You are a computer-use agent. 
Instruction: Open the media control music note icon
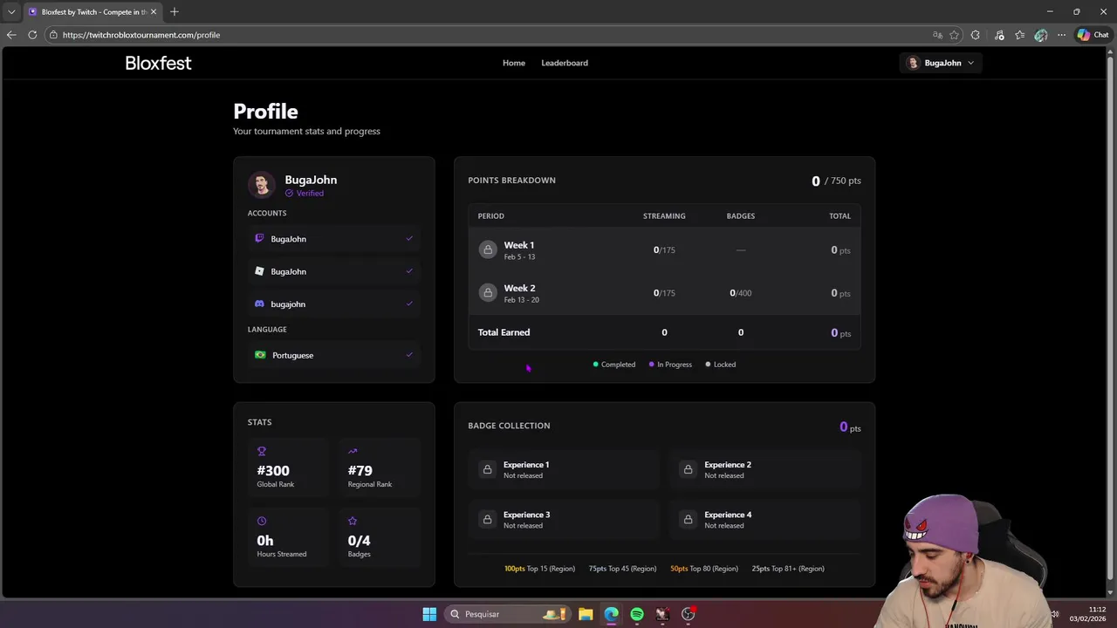point(998,35)
